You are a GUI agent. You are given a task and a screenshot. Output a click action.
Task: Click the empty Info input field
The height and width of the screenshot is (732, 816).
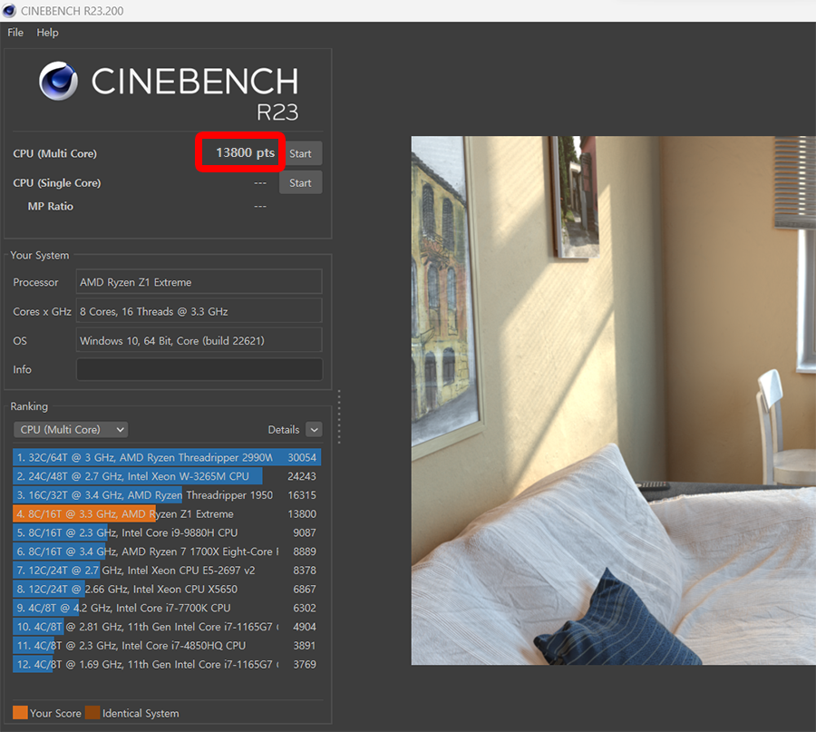pyautogui.click(x=199, y=369)
